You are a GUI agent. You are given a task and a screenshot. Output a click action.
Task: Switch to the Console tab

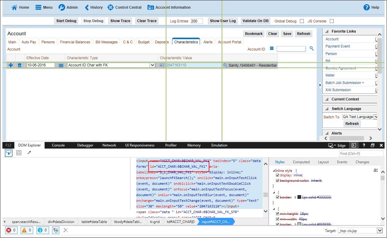pos(58,145)
